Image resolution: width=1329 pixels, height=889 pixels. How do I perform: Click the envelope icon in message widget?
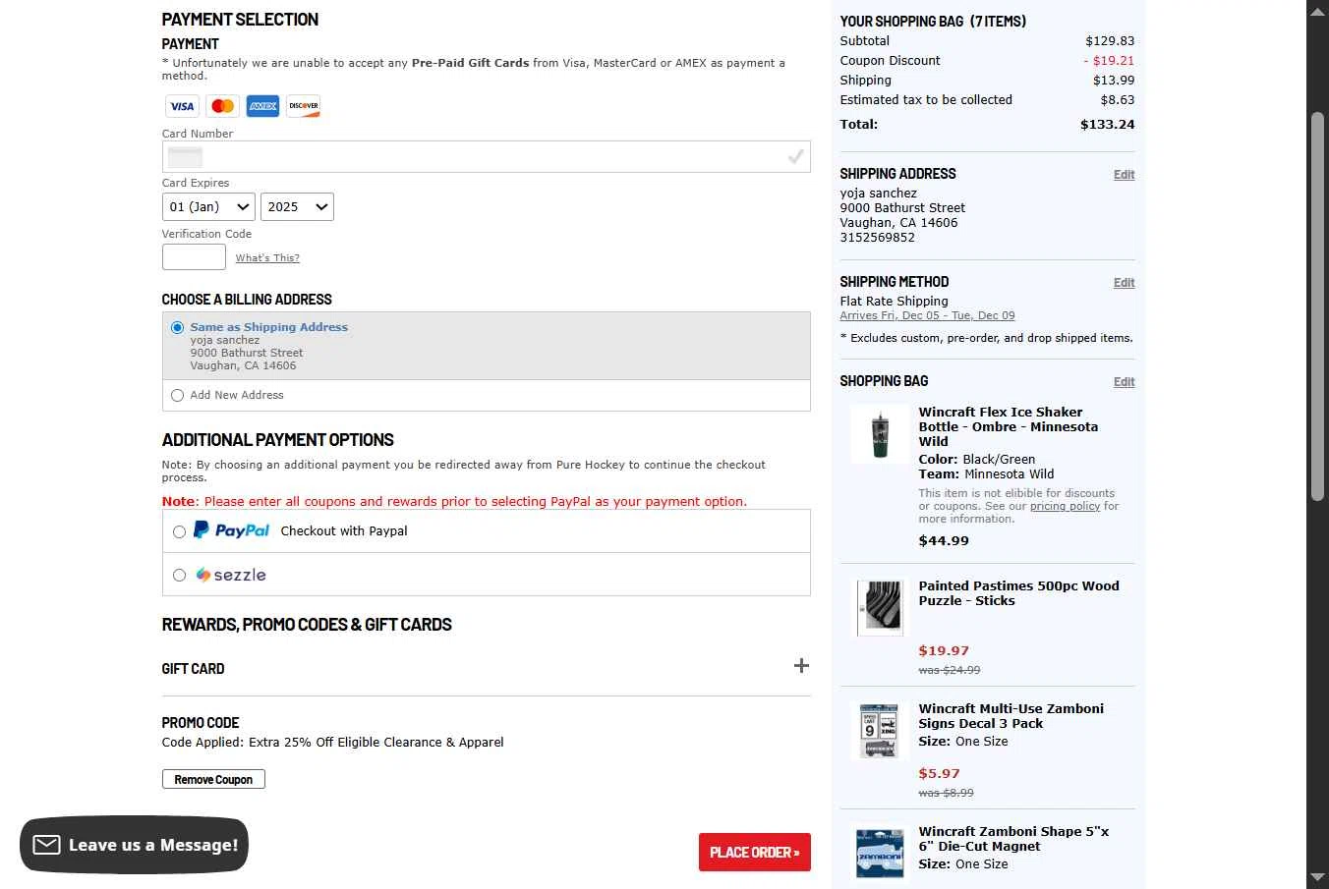pos(46,845)
